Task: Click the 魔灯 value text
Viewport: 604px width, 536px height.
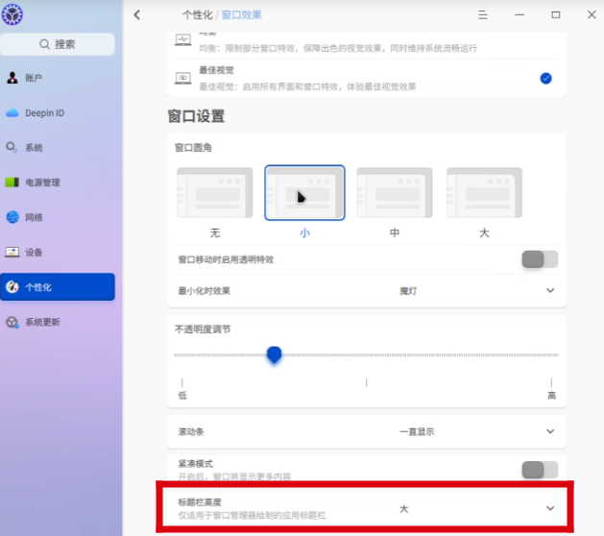Action: tap(408, 291)
